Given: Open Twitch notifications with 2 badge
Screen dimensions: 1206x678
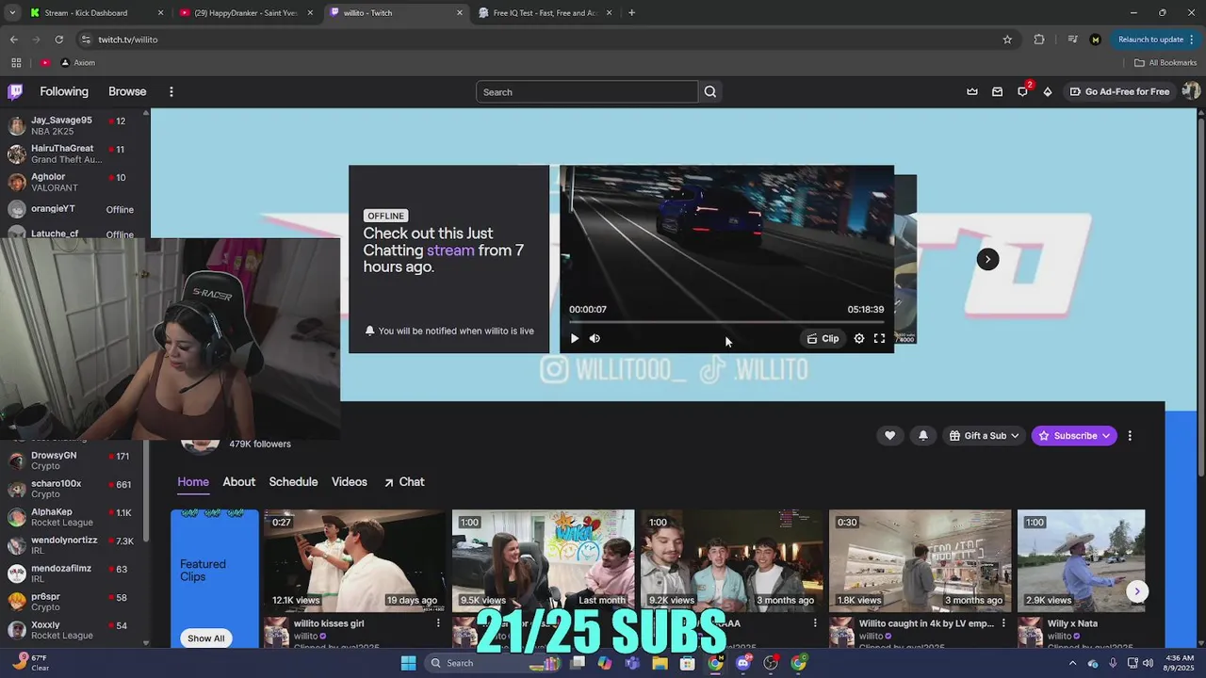Looking at the screenshot, I should 1023,91.
